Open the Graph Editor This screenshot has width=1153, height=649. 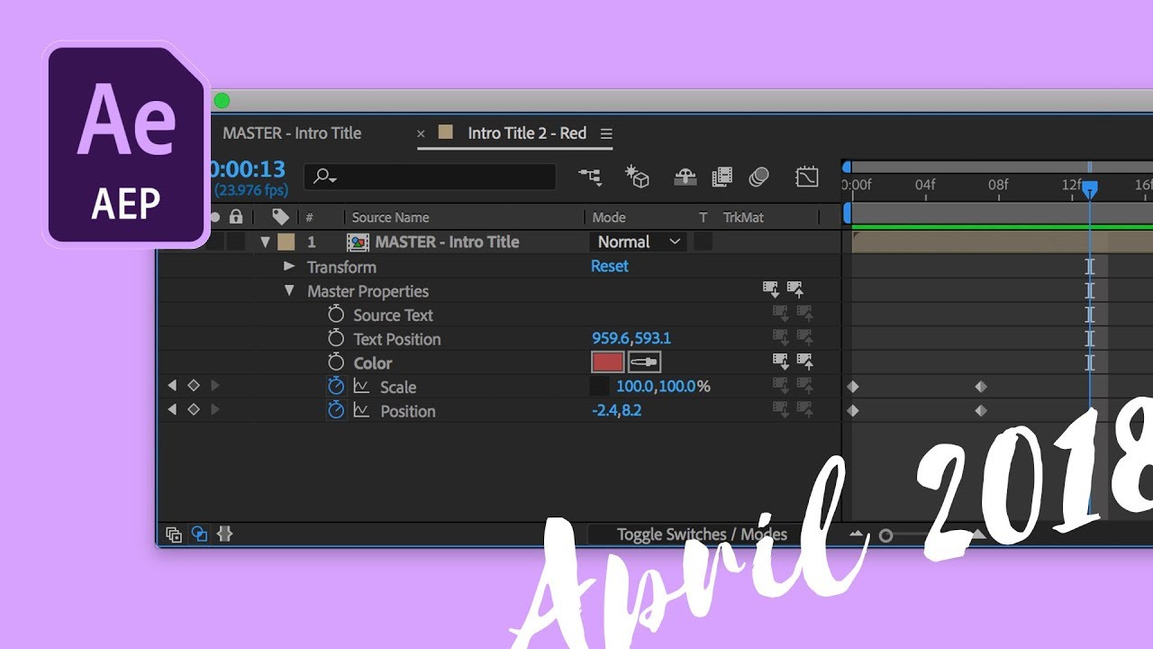click(807, 177)
